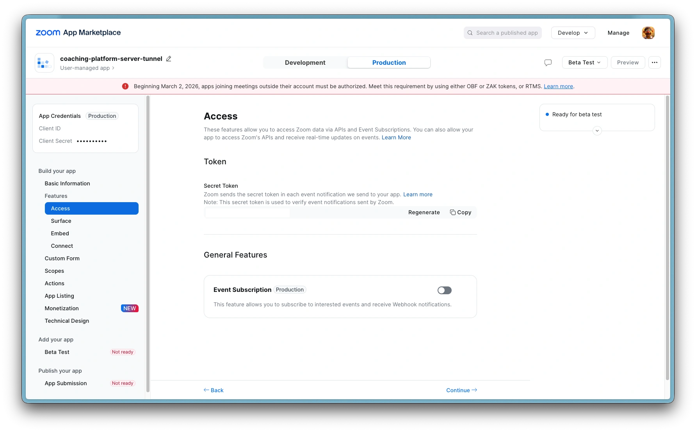
Task: Regenerate the secret token
Action: (424, 212)
